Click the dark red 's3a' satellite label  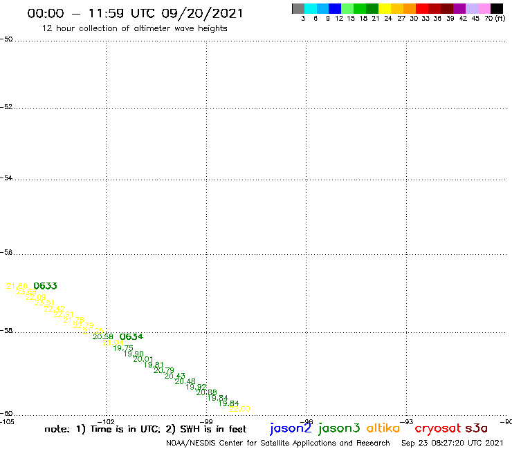tap(476, 428)
